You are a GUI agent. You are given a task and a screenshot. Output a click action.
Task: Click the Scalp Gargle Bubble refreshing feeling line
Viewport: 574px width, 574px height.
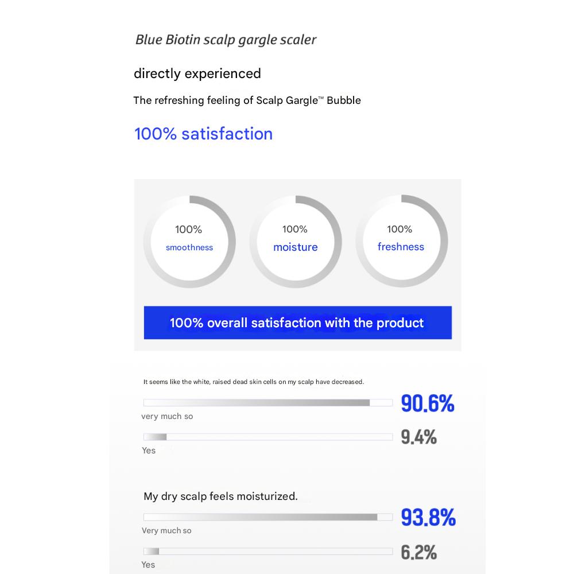(247, 100)
